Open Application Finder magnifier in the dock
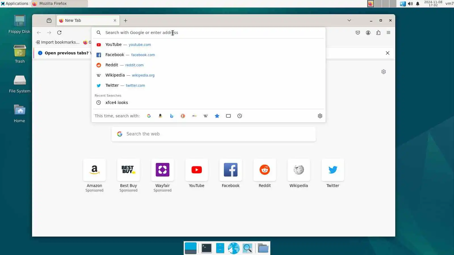Image resolution: width=454 pixels, height=255 pixels. point(247,248)
